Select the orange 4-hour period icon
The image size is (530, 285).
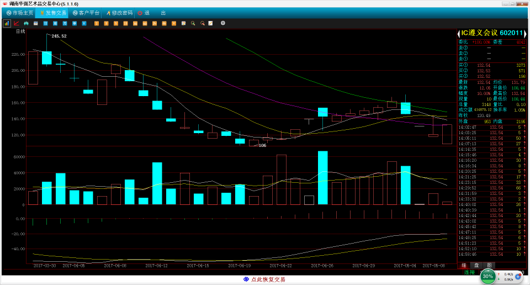click(165, 23)
